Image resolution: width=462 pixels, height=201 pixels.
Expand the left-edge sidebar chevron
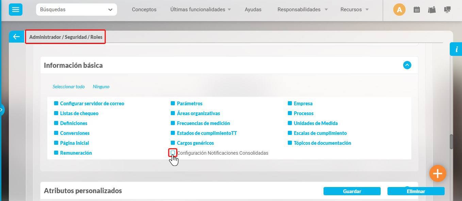[2, 109]
